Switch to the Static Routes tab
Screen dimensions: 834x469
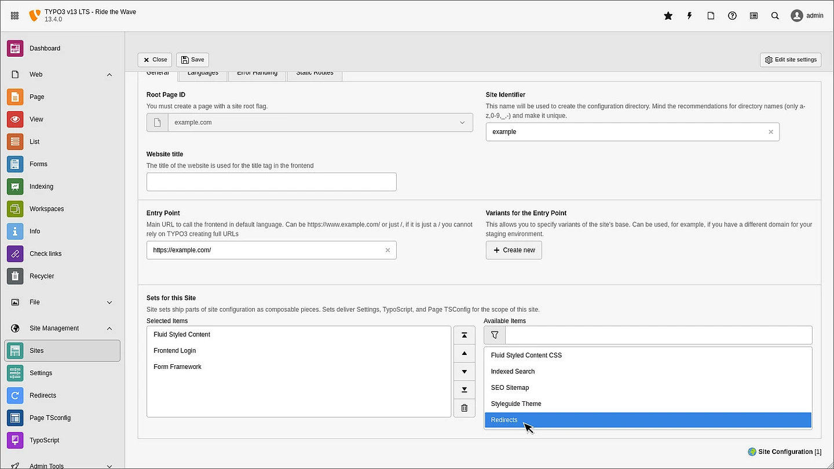pyautogui.click(x=314, y=74)
